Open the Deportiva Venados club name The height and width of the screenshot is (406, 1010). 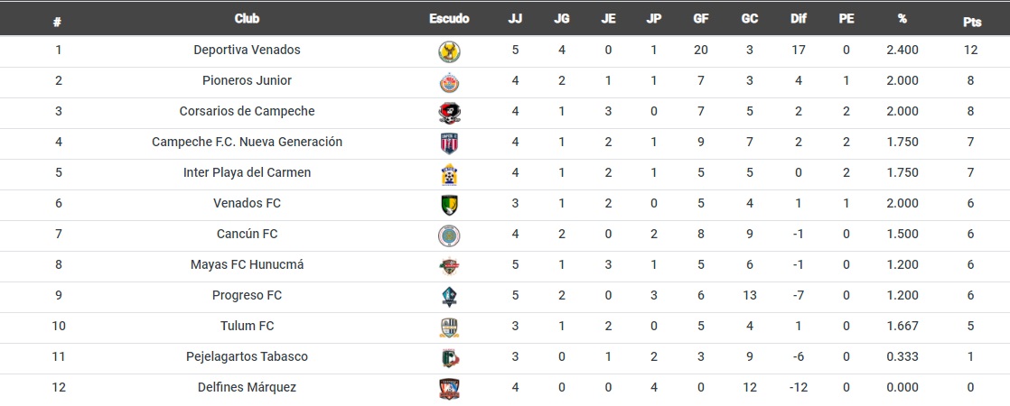pyautogui.click(x=247, y=50)
